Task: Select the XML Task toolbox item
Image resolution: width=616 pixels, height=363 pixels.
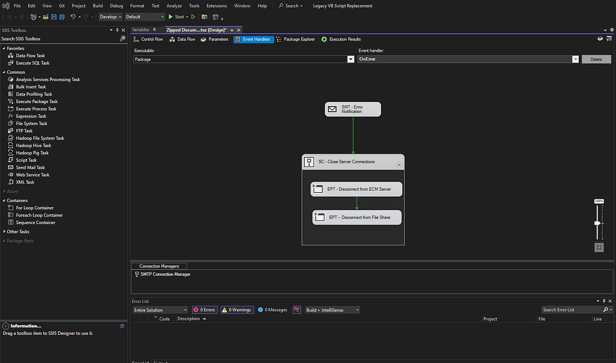Action: 22,182
